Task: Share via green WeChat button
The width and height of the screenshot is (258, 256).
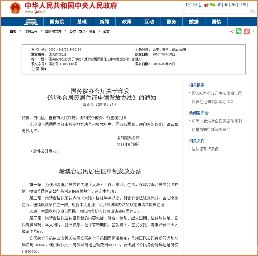Action: tap(238, 31)
